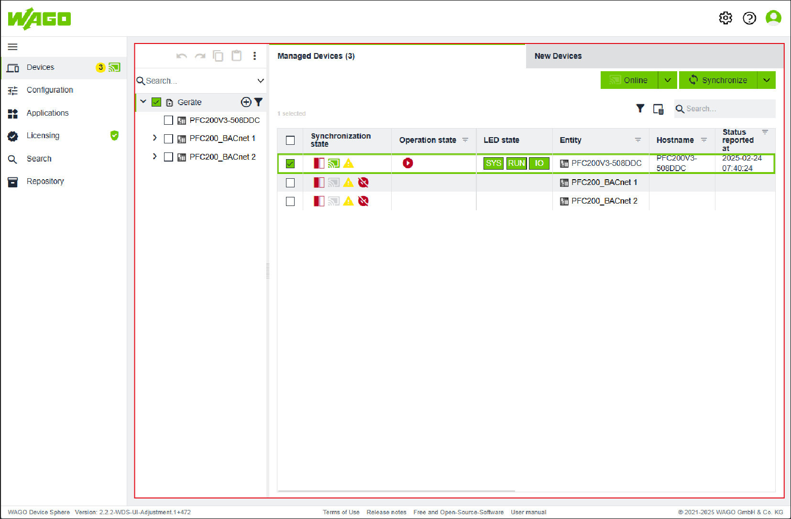The image size is (791, 519).
Task: Open the help question mark icon
Action: (x=749, y=18)
